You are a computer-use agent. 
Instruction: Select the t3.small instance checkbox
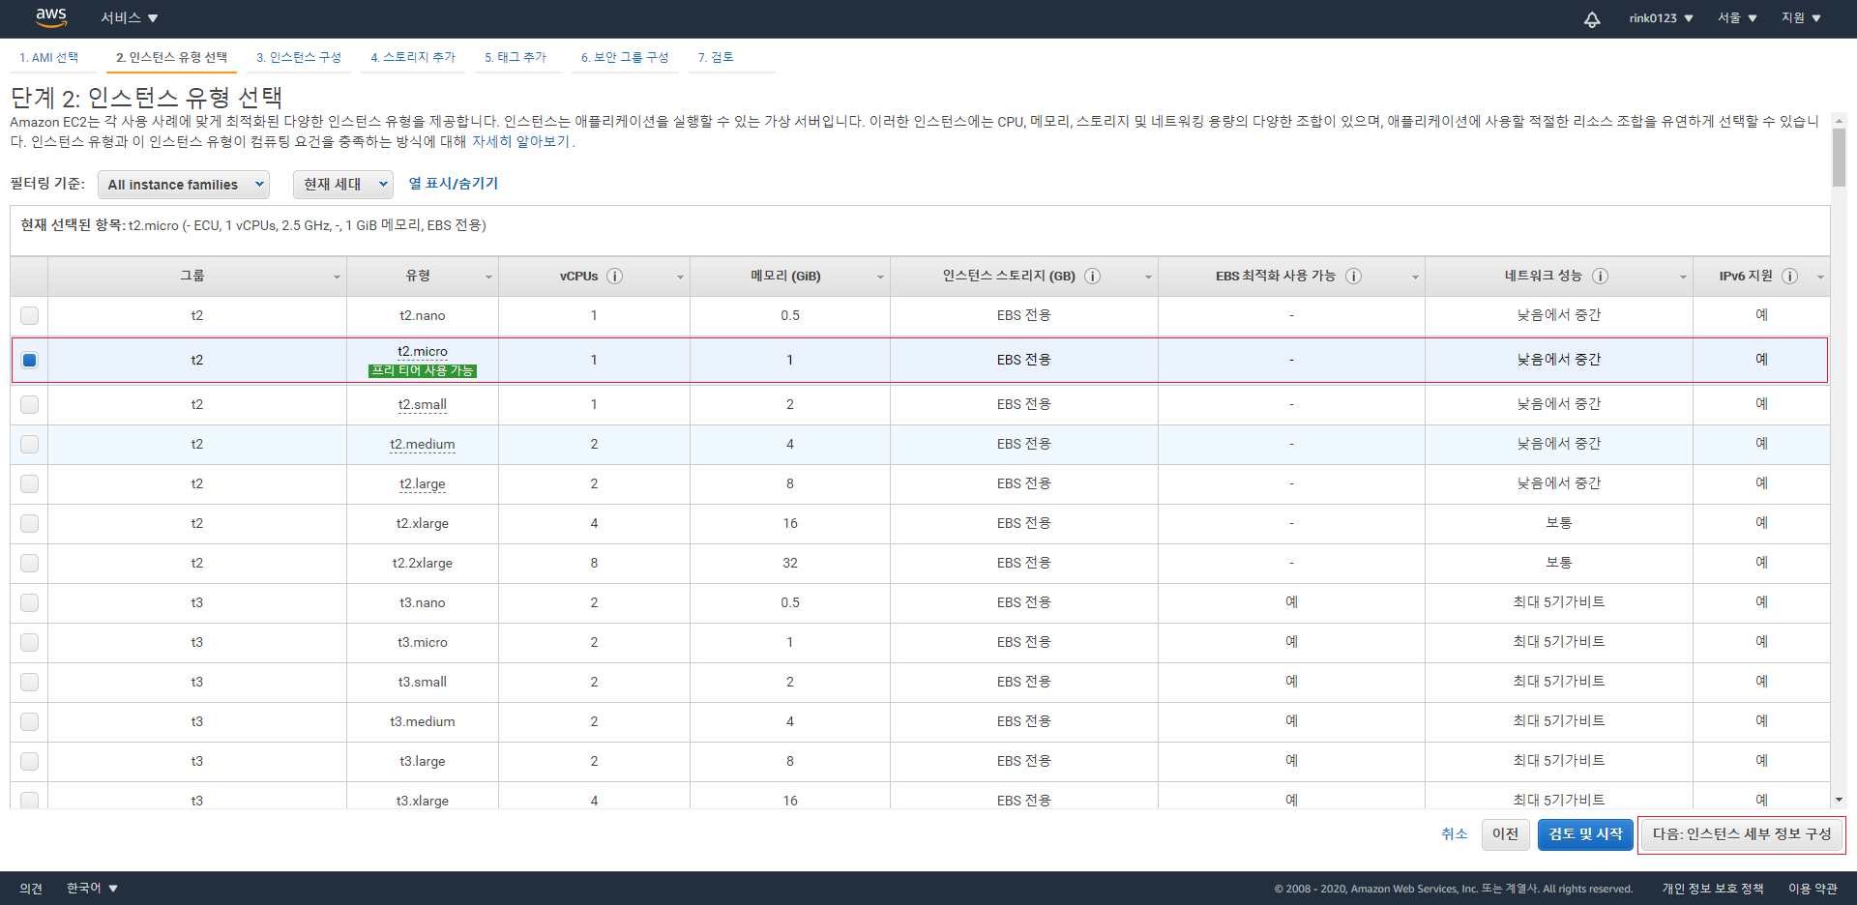30,682
